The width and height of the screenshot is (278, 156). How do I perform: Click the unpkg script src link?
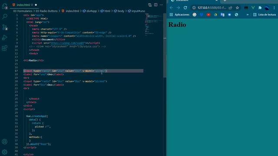[68, 43]
